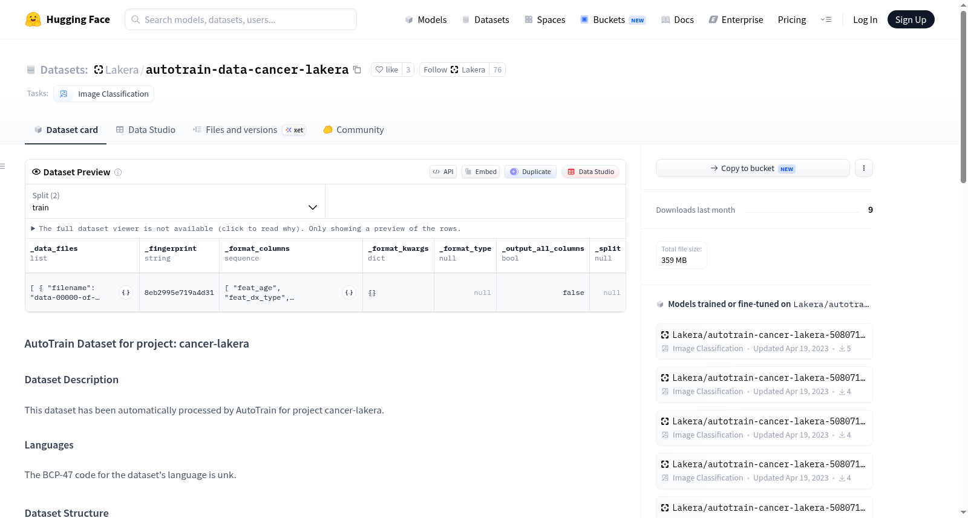The image size is (968, 518).
Task: Open the three-dot options next to Copy to bucket
Action: pos(864,168)
